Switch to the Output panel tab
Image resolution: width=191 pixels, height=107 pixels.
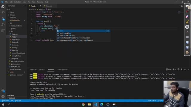click(42, 70)
